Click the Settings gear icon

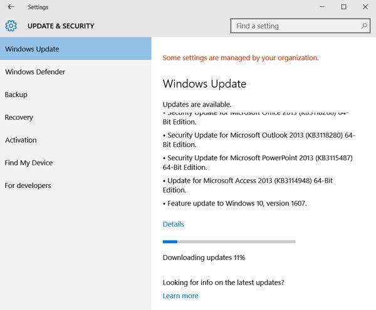tap(11, 26)
